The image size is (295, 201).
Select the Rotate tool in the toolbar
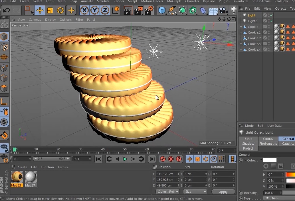[60, 10]
